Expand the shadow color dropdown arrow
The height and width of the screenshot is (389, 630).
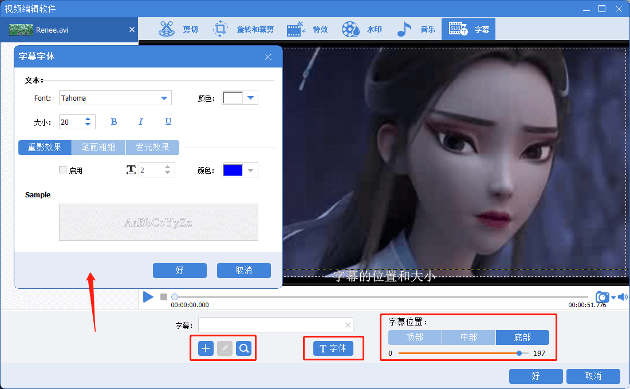pos(251,170)
